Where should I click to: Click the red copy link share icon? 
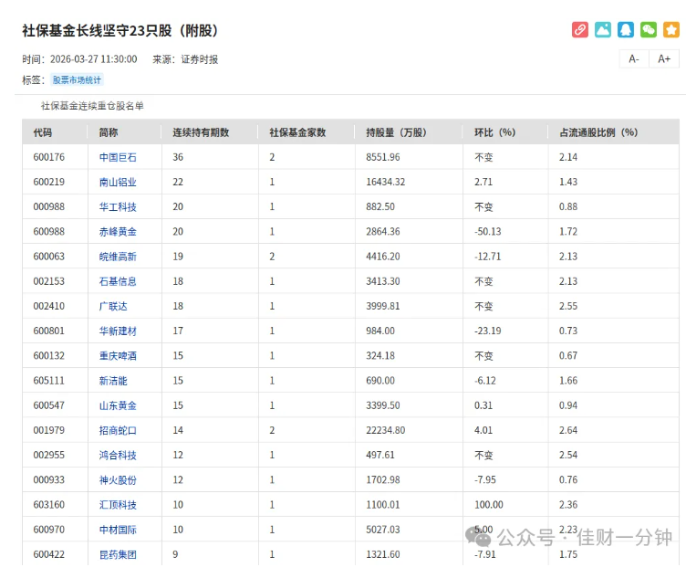[579, 30]
